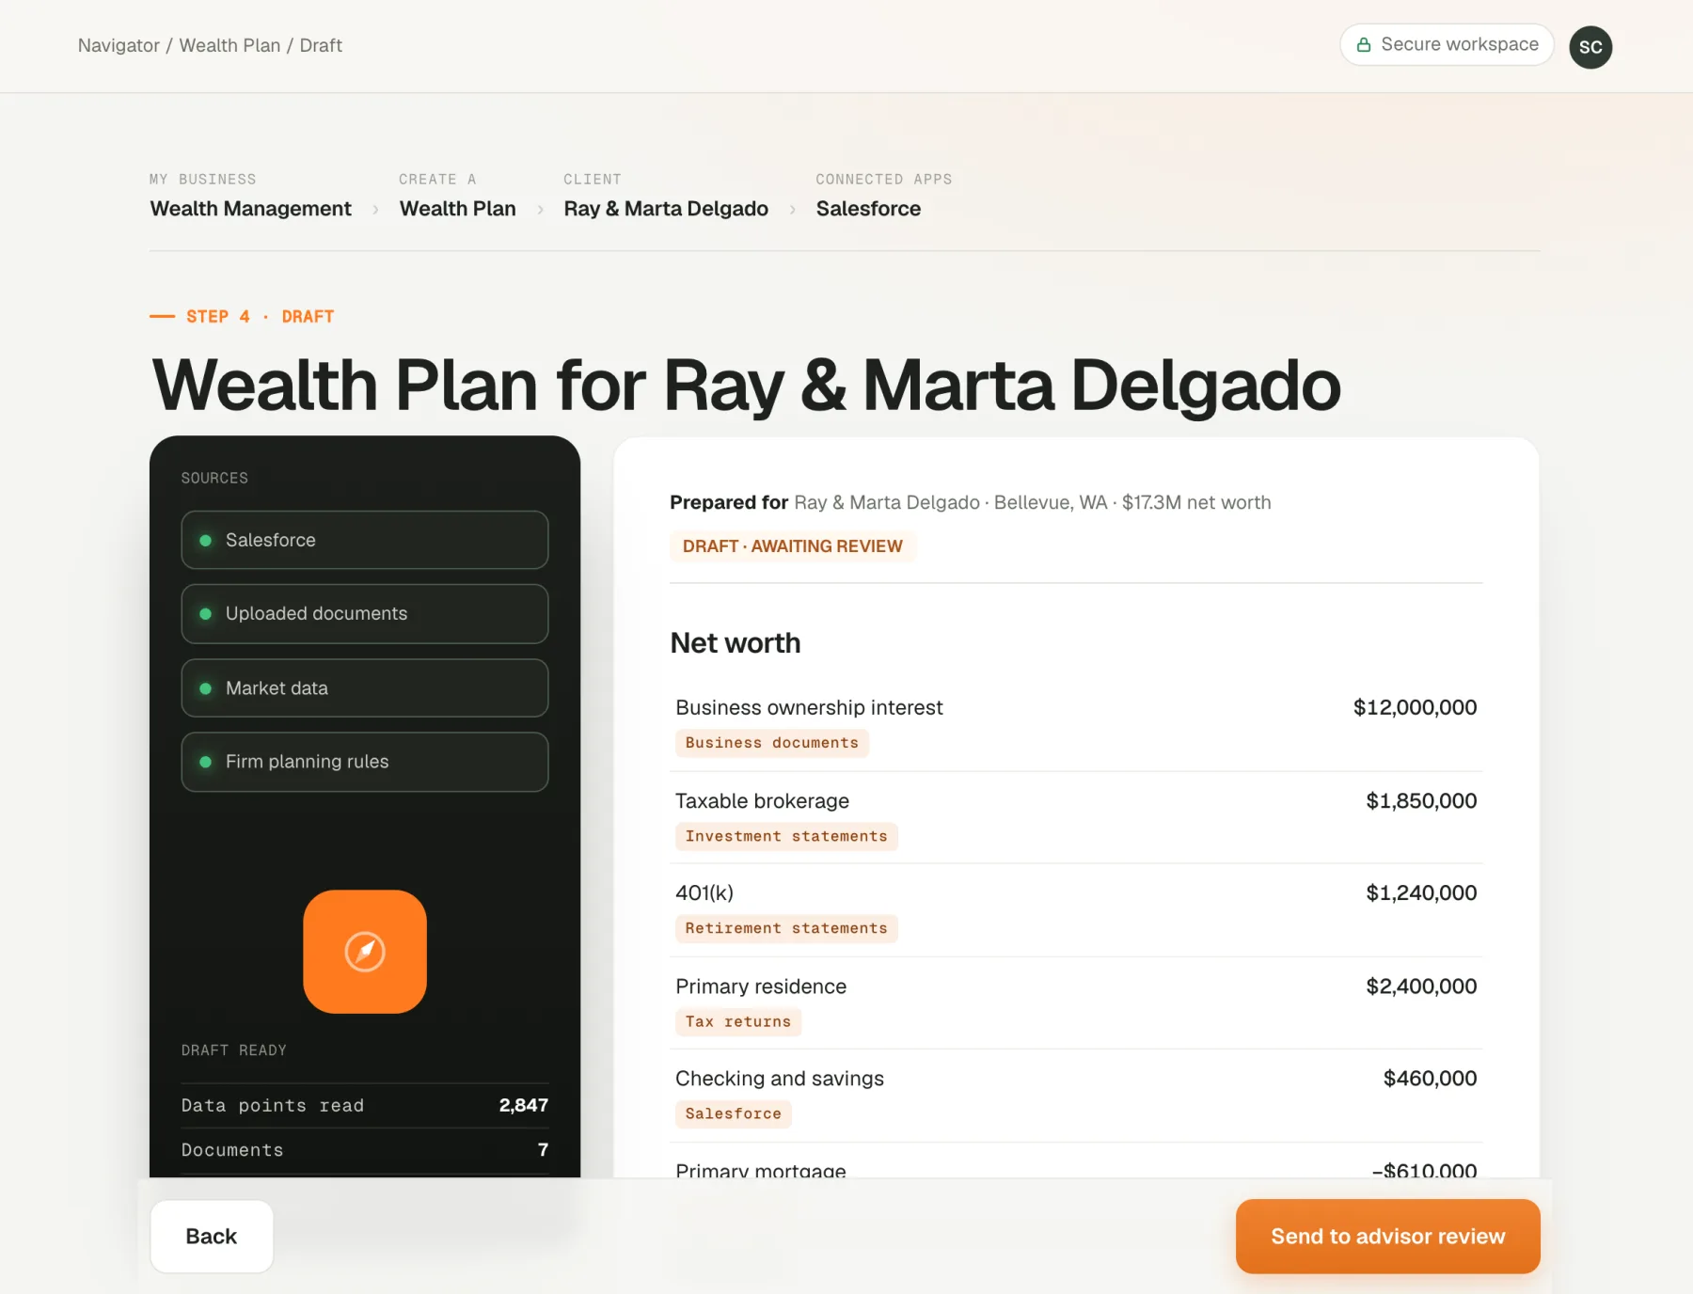Click chevron after Ray & Marta Delgado
Viewport: 1693px width, 1294px height.
(x=792, y=210)
